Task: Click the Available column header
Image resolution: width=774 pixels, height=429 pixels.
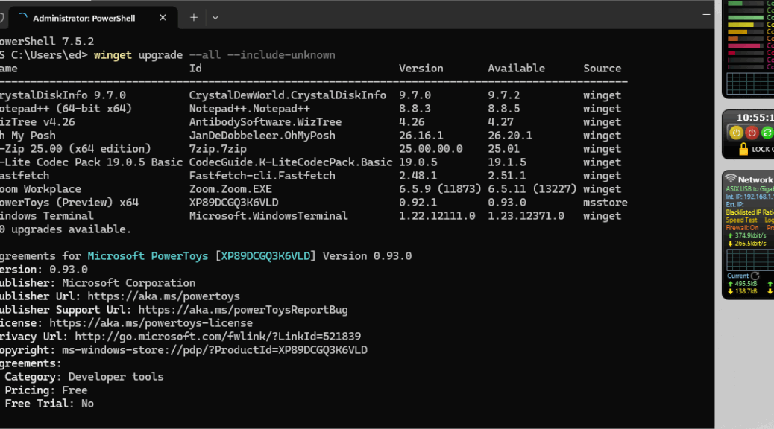Action: (x=516, y=69)
